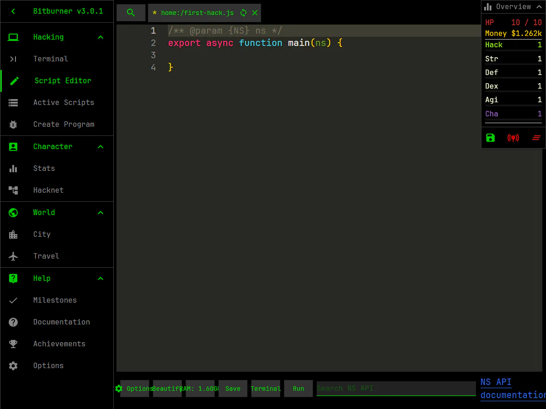Click the red kill all scripts icon
The width and height of the screenshot is (546, 409).
(x=513, y=138)
